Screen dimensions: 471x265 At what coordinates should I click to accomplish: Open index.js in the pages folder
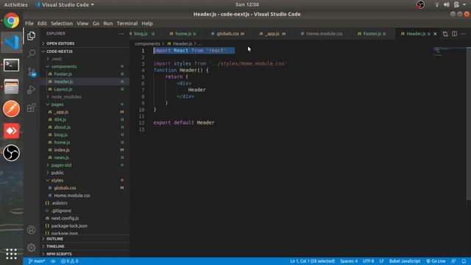tap(85, 150)
